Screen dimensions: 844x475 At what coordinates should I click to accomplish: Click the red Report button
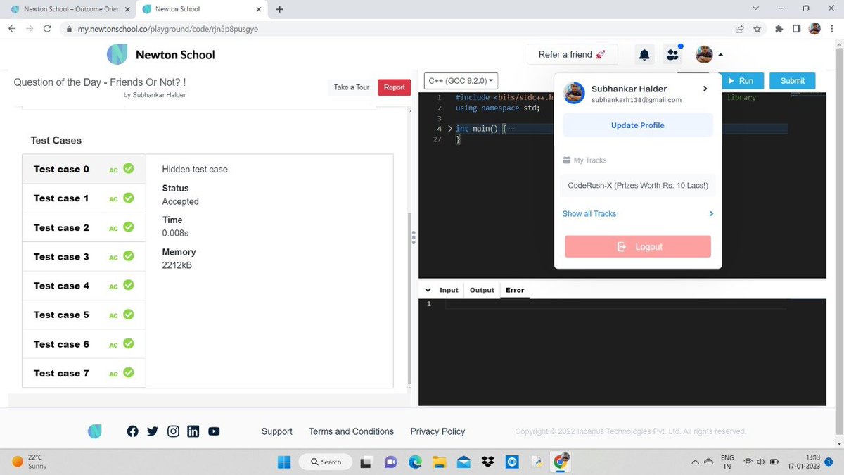tap(394, 87)
